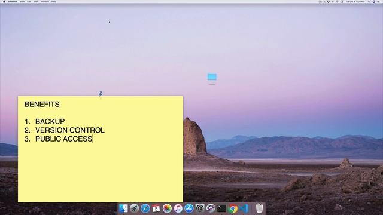The image size is (383, 215).
Task: Open the View menu
Action: click(x=36, y=1)
